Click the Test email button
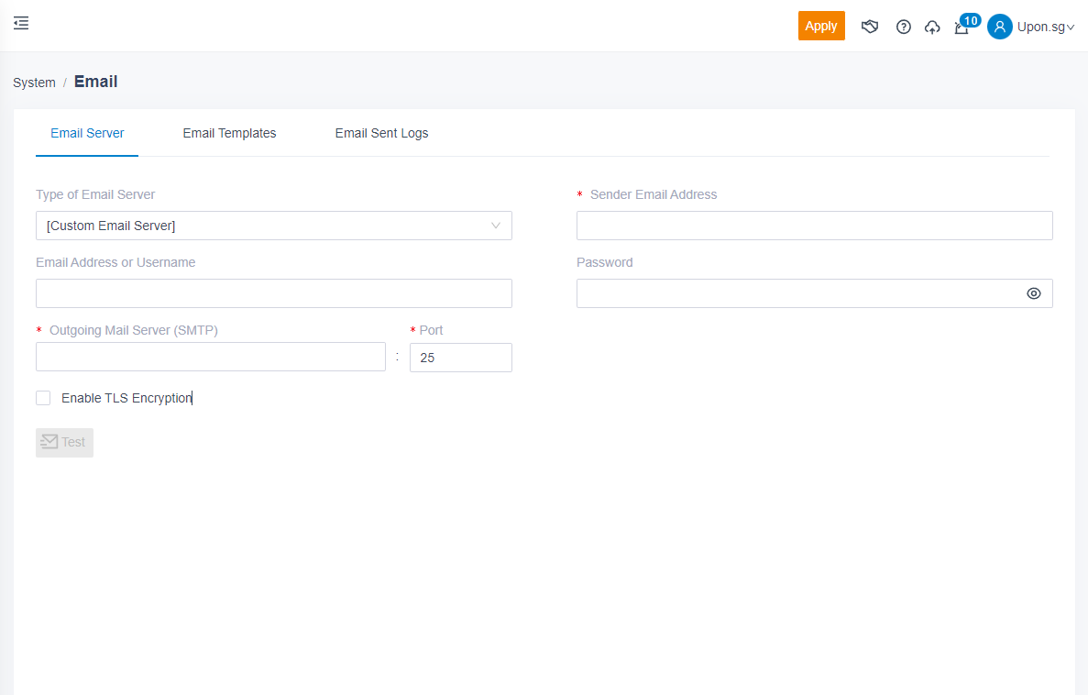The width and height of the screenshot is (1088, 695). click(64, 442)
